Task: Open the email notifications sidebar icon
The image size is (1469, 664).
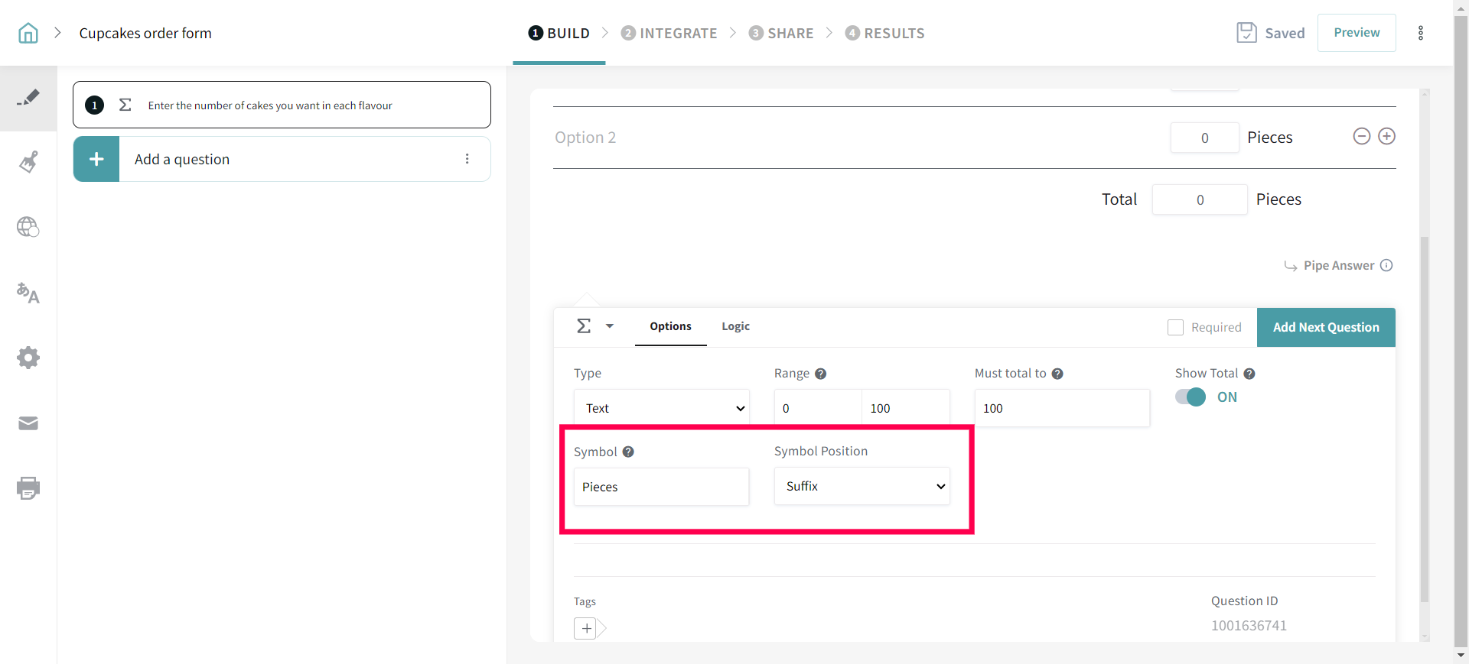Action: (28, 423)
